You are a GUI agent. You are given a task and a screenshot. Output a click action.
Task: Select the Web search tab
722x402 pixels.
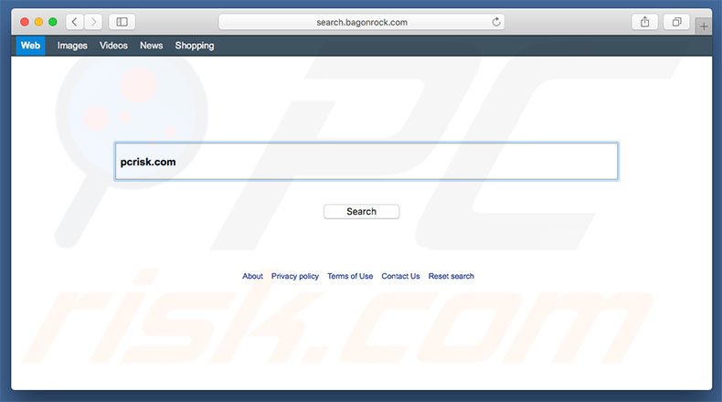click(x=30, y=46)
